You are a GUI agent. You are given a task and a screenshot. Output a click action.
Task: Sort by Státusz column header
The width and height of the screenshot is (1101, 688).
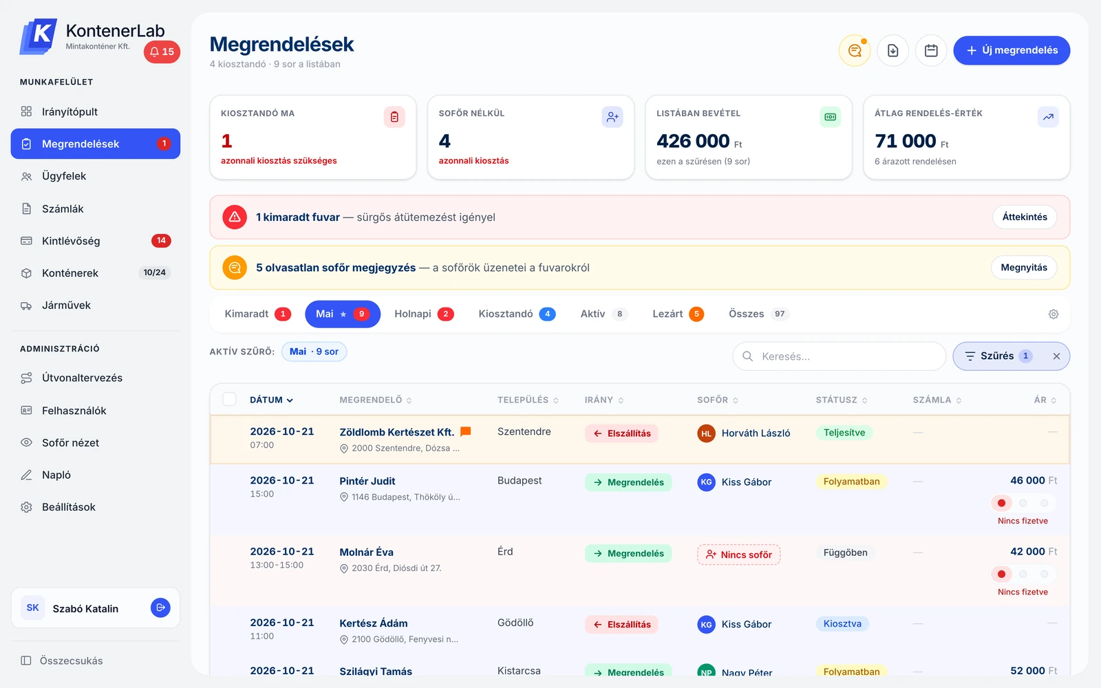click(x=842, y=400)
